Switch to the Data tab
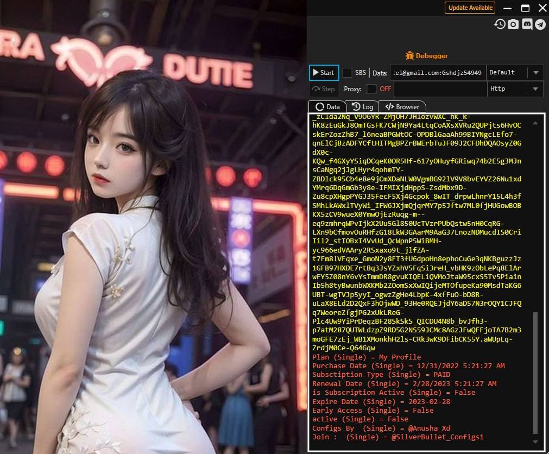This screenshot has height=454, width=549. coord(327,107)
